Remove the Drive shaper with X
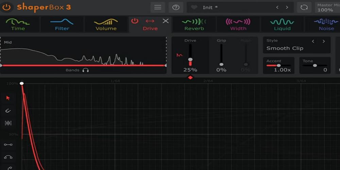340x170 pixels. click(166, 21)
